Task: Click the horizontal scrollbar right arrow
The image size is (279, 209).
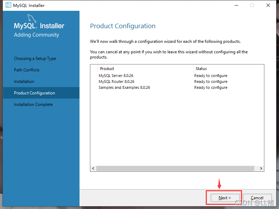Action: [x=261, y=168]
